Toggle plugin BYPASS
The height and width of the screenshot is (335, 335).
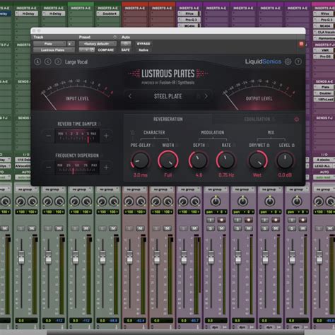tap(143, 44)
